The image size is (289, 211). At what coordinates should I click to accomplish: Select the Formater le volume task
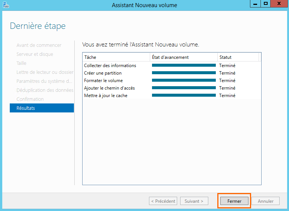coord(103,81)
